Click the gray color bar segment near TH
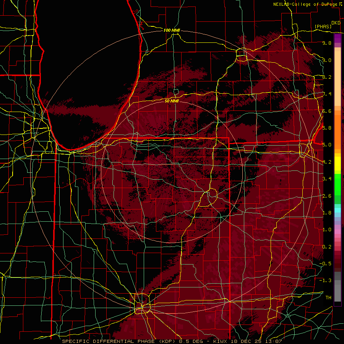 (x=338, y=294)
